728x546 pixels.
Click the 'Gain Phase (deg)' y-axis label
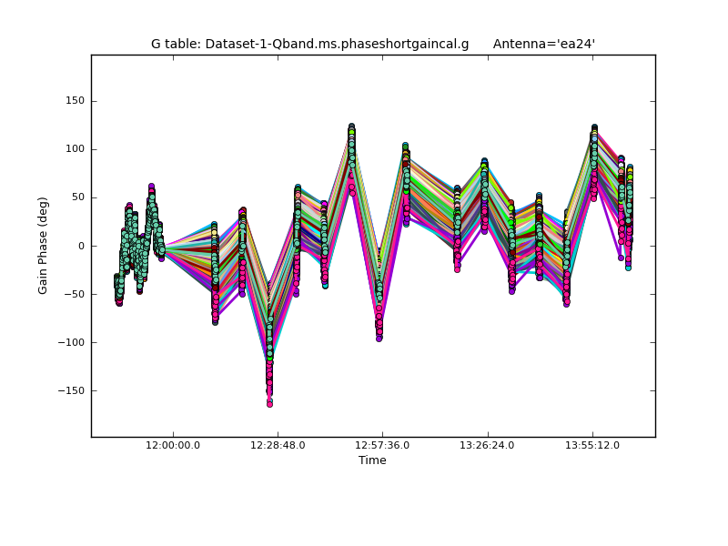coord(43,246)
